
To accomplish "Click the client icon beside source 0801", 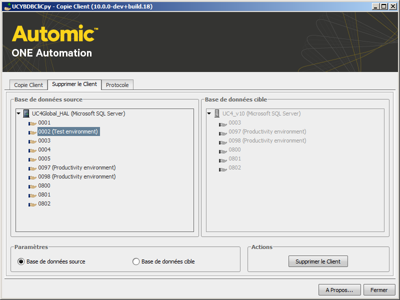I will [32, 195].
